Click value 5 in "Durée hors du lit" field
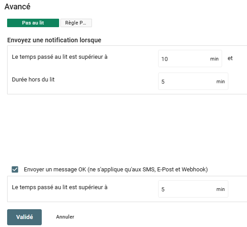Screen dimensions: 247x227 [163, 82]
